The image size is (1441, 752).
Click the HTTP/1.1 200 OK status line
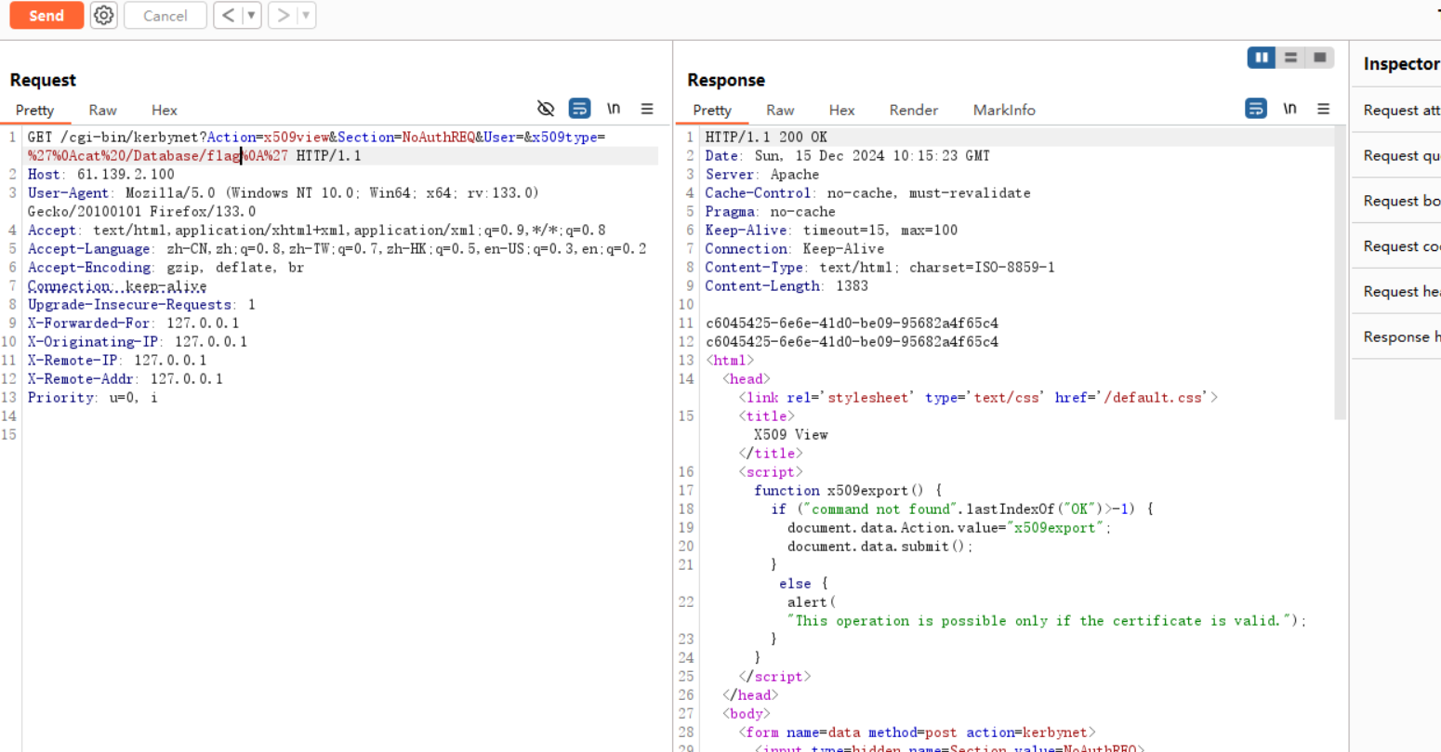[766, 137]
